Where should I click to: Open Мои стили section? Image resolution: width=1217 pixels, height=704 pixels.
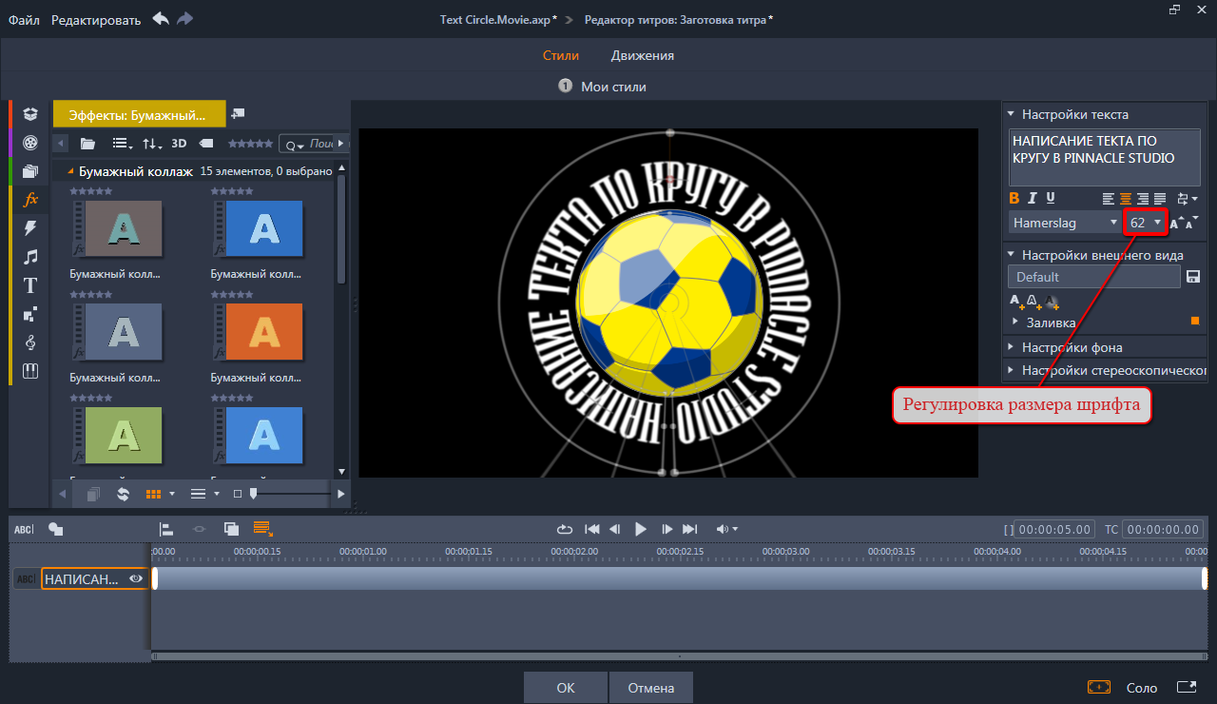tap(602, 87)
